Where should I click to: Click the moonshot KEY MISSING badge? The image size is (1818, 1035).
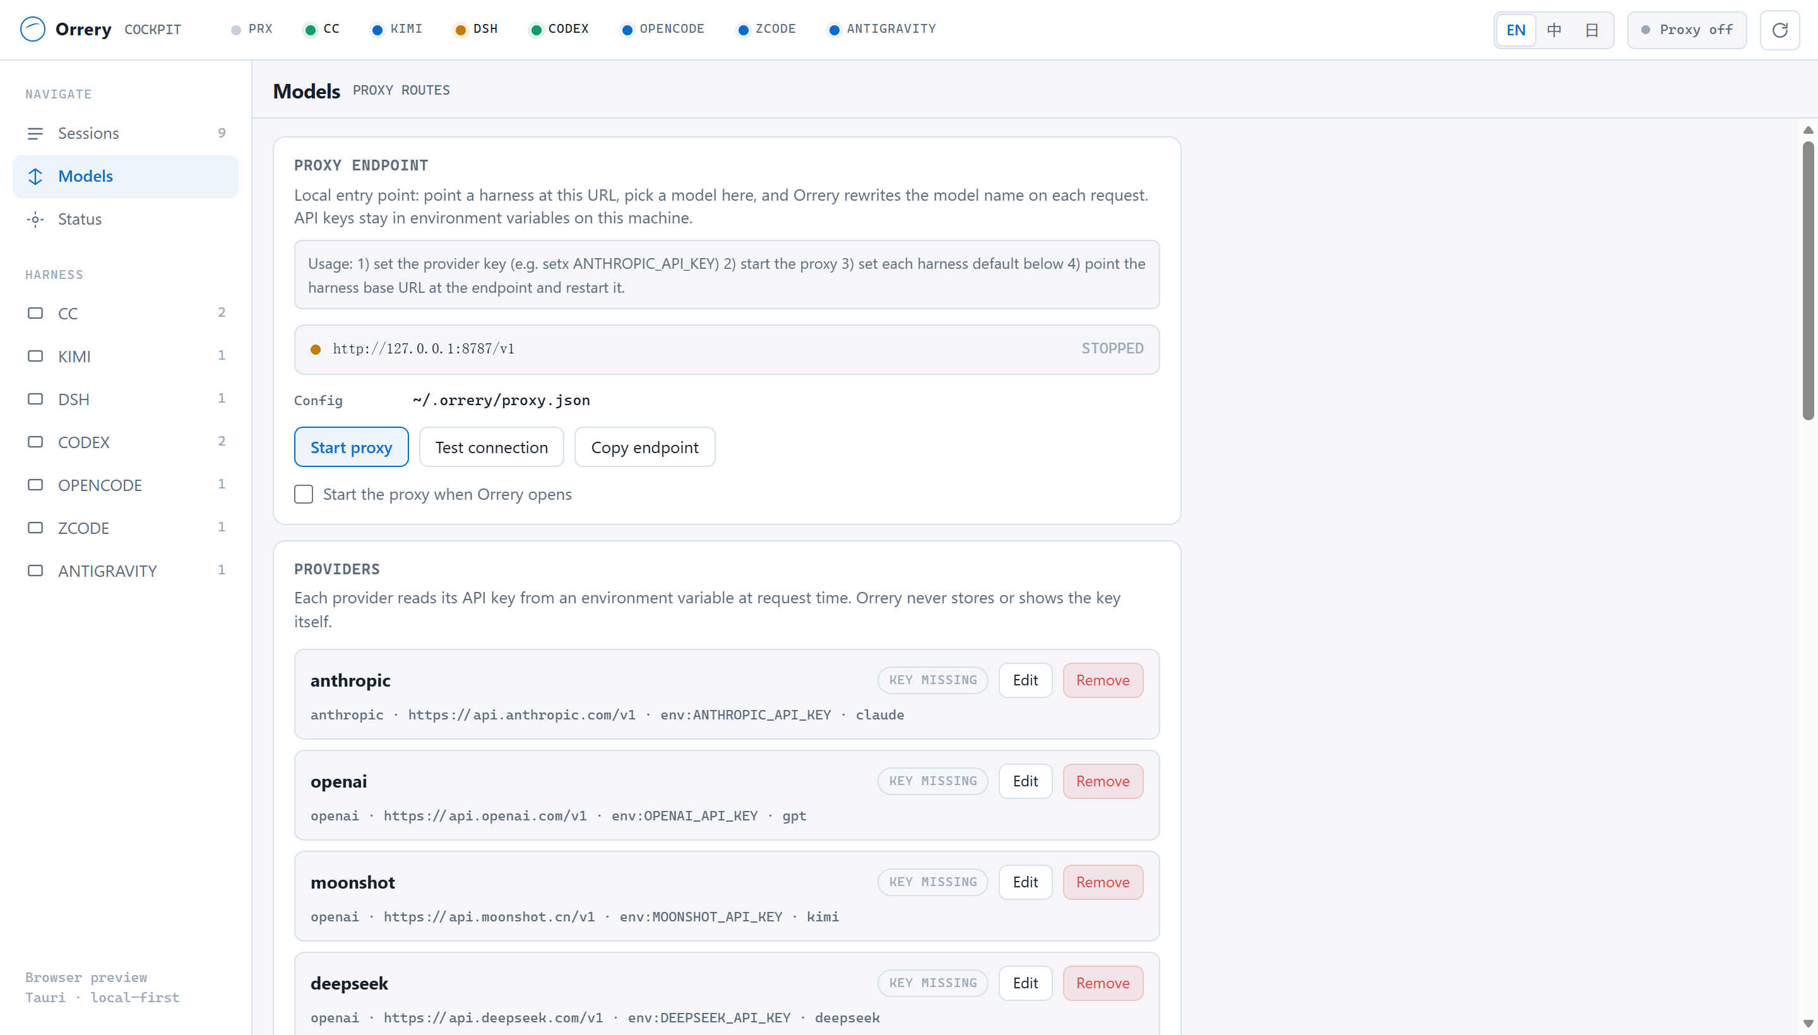pyautogui.click(x=933, y=882)
